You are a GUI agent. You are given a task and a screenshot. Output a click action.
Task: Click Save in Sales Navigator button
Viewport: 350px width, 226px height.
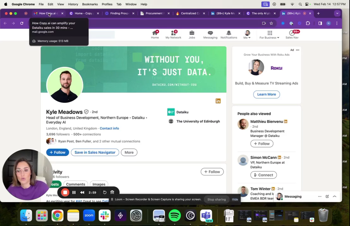point(95,152)
